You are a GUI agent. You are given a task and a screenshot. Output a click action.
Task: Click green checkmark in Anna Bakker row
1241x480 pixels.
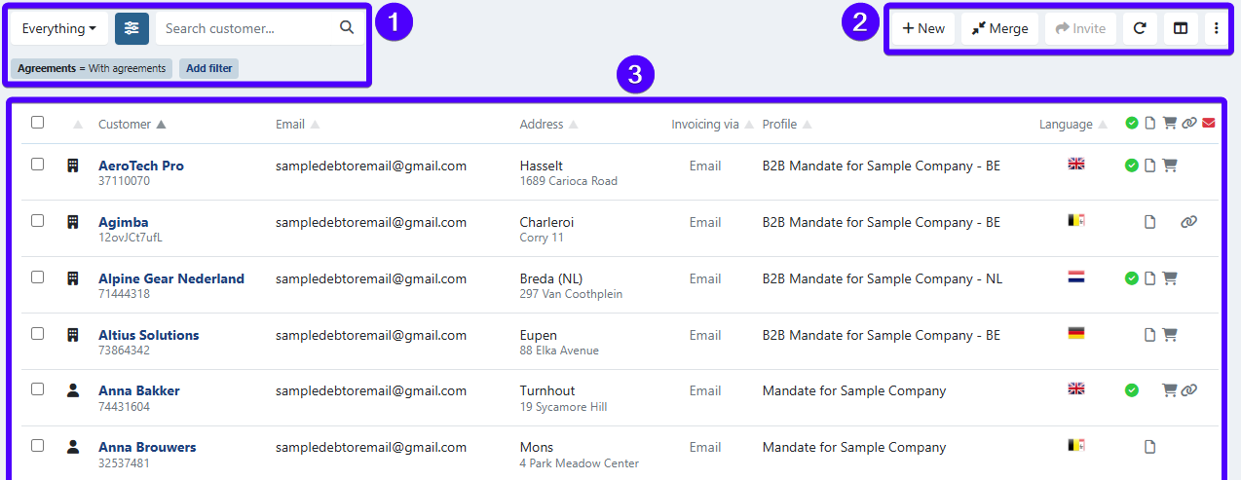(1132, 390)
